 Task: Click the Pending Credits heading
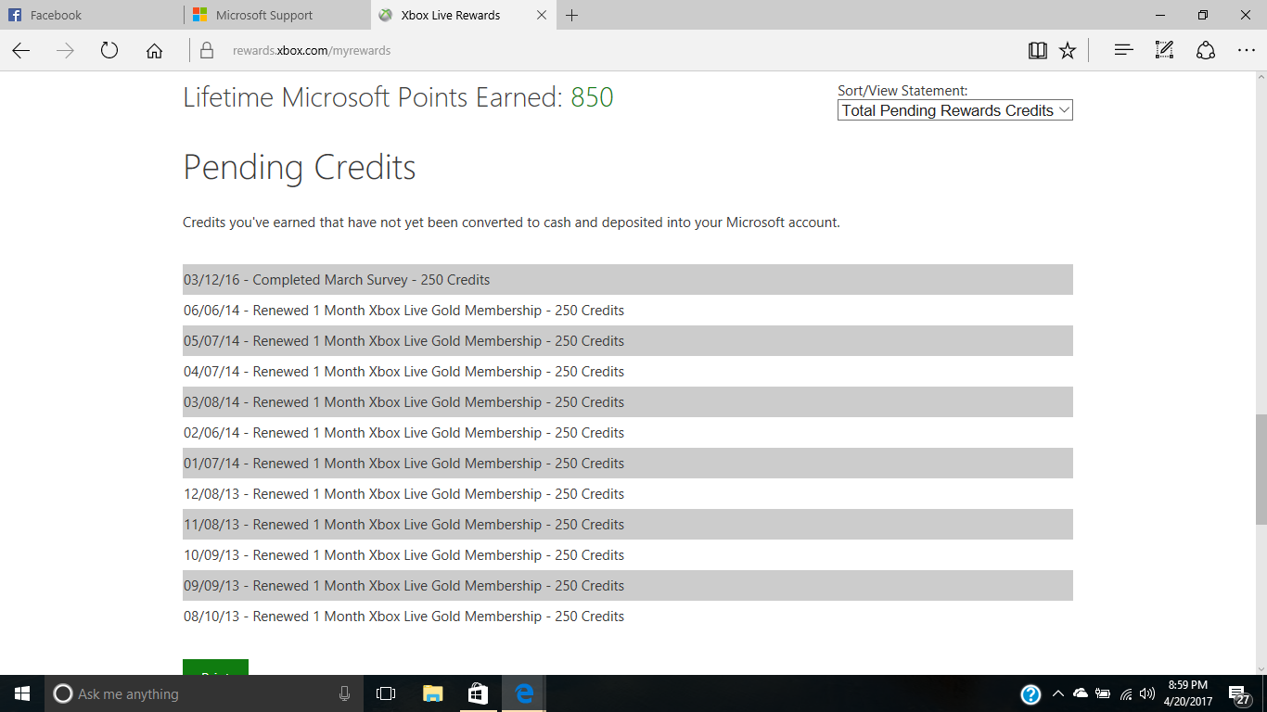click(300, 168)
